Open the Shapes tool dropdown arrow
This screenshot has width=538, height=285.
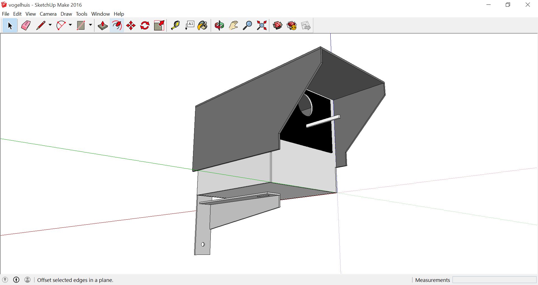91,25
